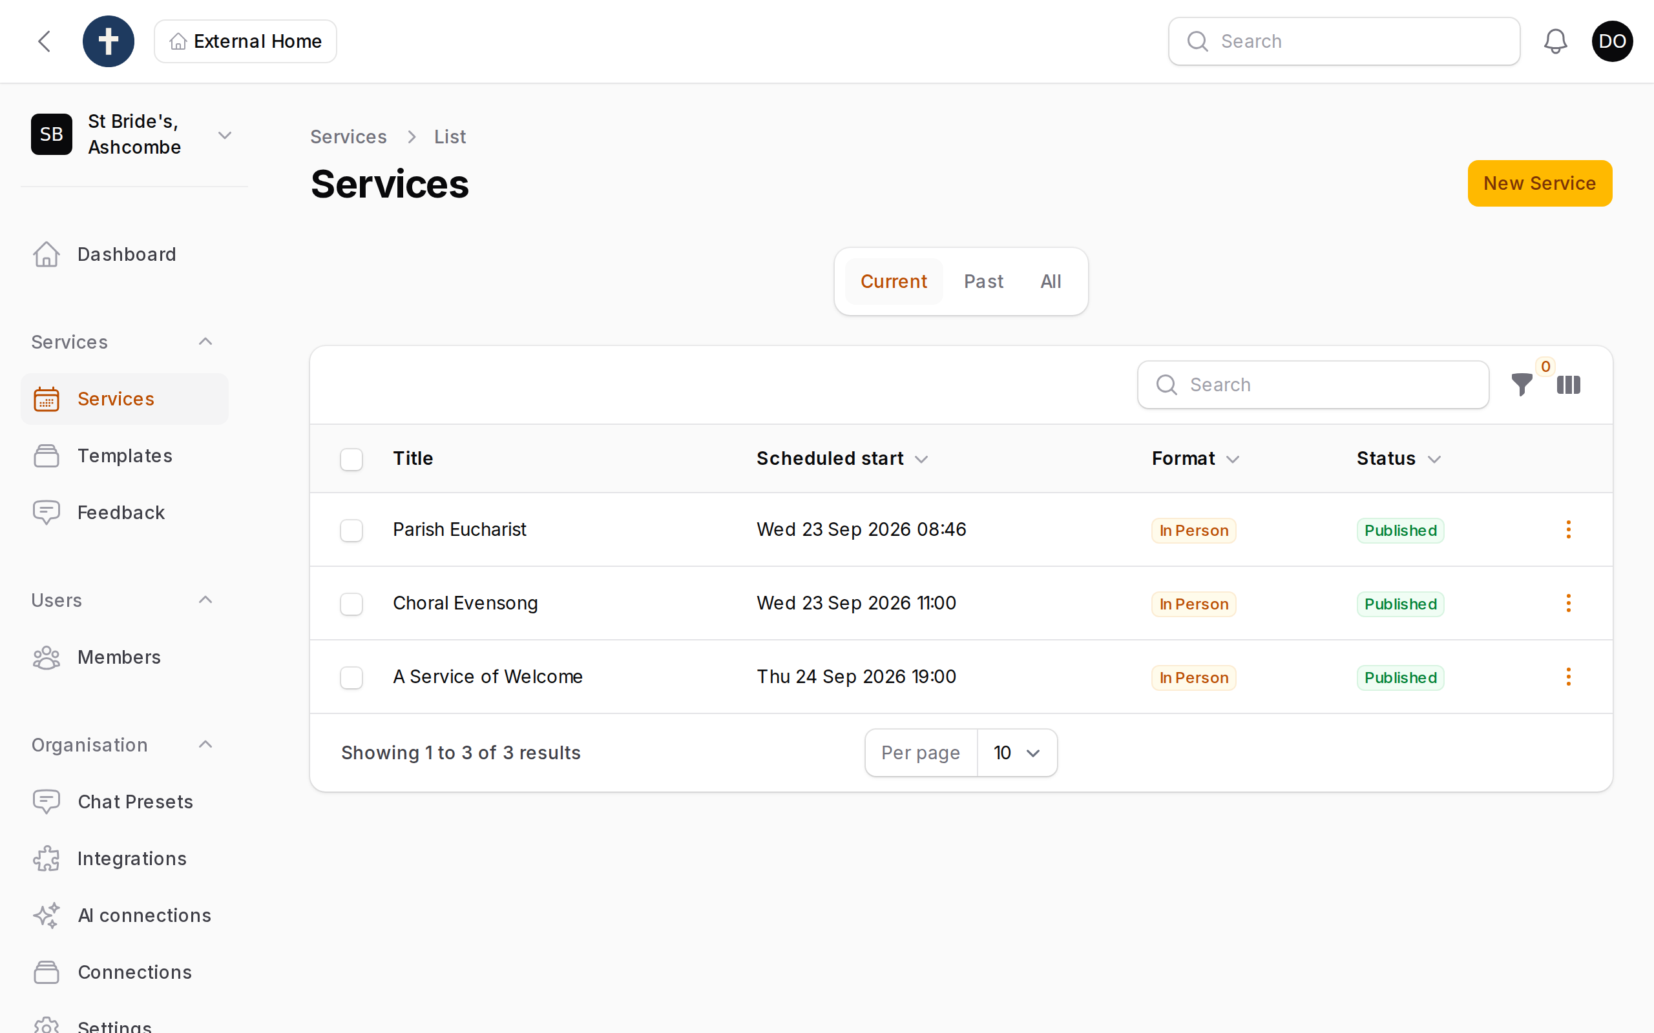Open Integrations in the sidebar
Viewport: 1654px width, 1033px height.
pyautogui.click(x=125, y=859)
